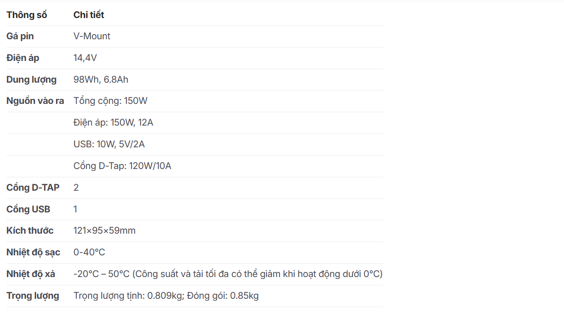This screenshot has width=564, height=314.
Task: Click the "Nhiệt độ xả" row label
Action: click(x=31, y=274)
